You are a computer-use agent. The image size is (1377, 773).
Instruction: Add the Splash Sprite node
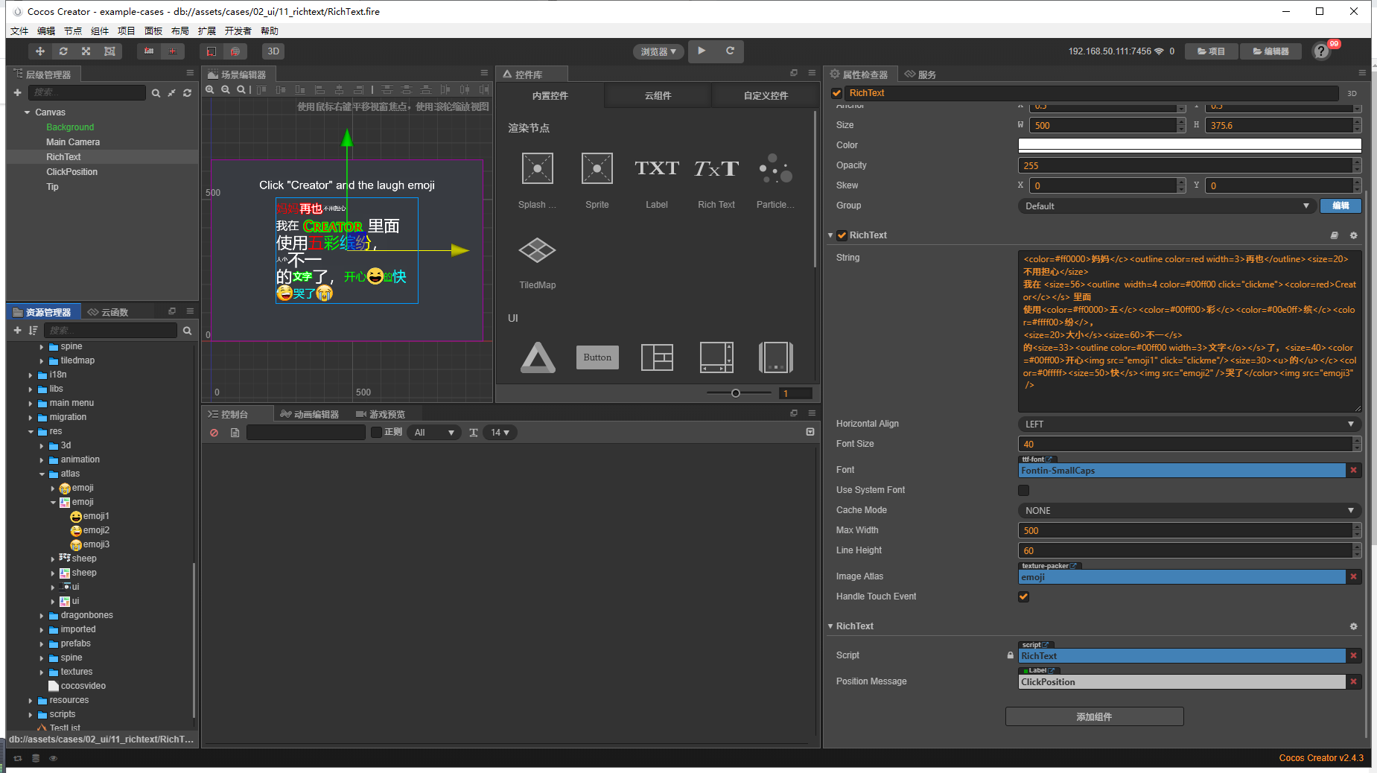pos(537,179)
